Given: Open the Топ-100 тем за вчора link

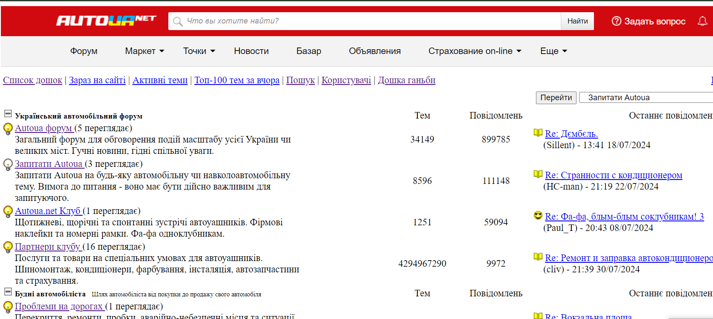Looking at the screenshot, I should pos(237,80).
